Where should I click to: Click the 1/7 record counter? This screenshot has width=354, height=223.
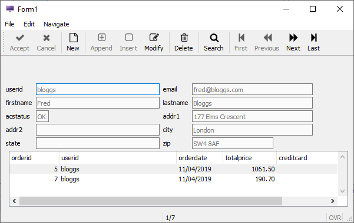coord(170,218)
